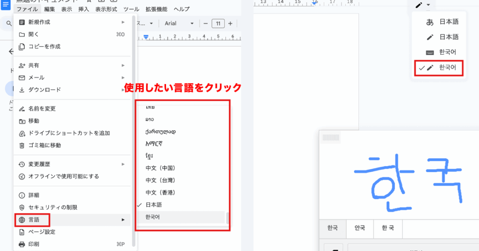Select checked 한국어 handwriting input
This screenshot has width=479, height=251.
coord(439,68)
